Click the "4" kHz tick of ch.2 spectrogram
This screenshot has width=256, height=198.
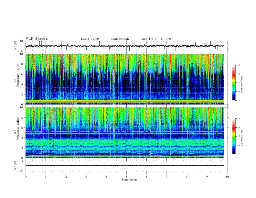22,138
